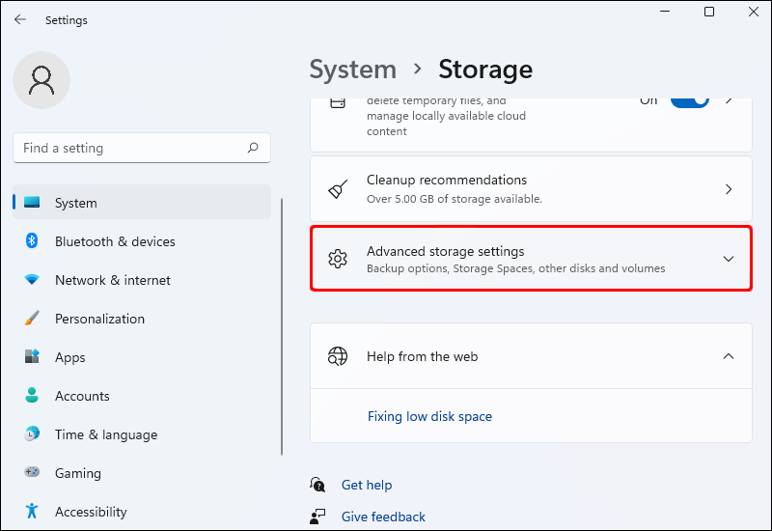Click the user profile avatar

point(41,80)
